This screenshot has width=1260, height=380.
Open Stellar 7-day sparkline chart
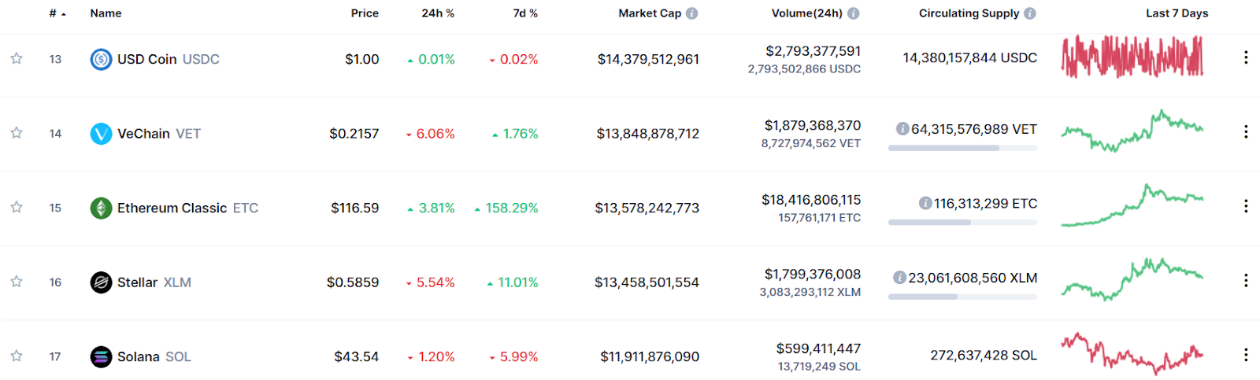1132,279
